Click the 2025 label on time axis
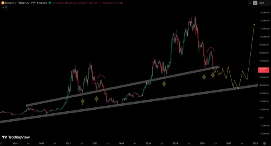Image resolution: width=271 pixels, height=146 pixels. 175,143
